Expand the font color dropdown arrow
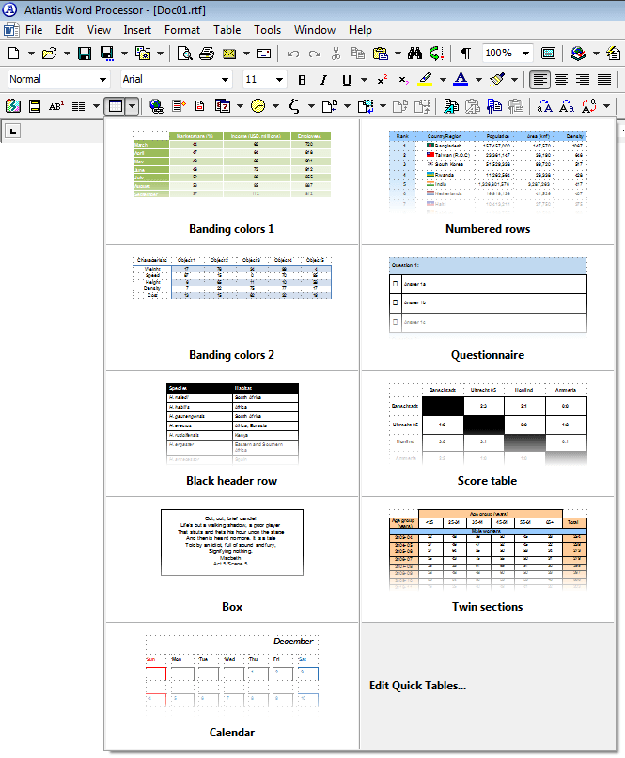Image resolution: width=625 pixels, height=758 pixels. [x=478, y=80]
